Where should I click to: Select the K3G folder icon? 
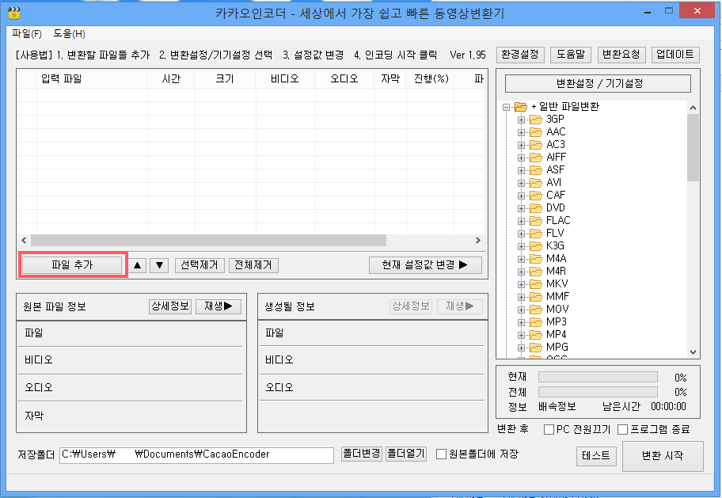535,246
